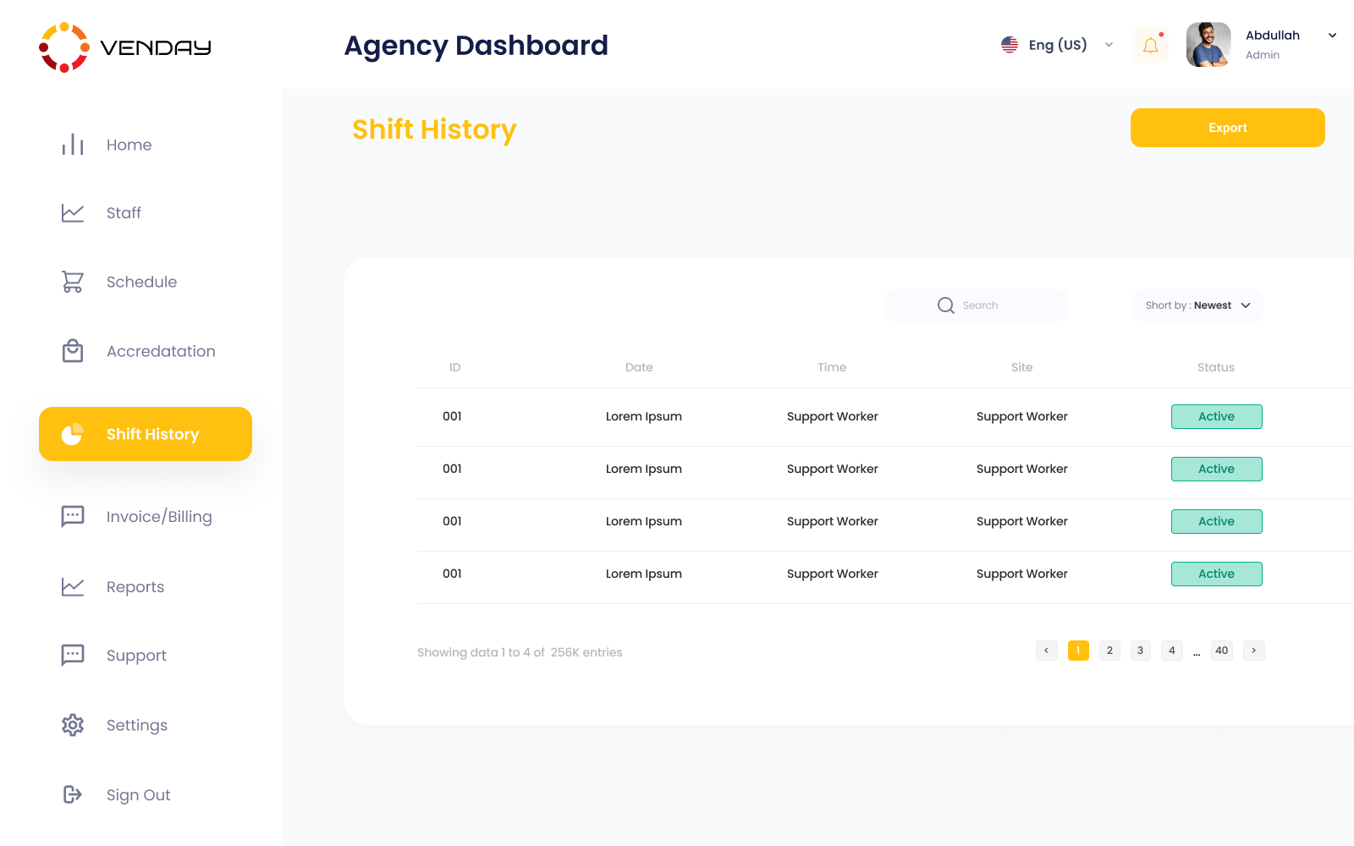
Task: Open the Schedule cart icon
Action: [x=73, y=281]
